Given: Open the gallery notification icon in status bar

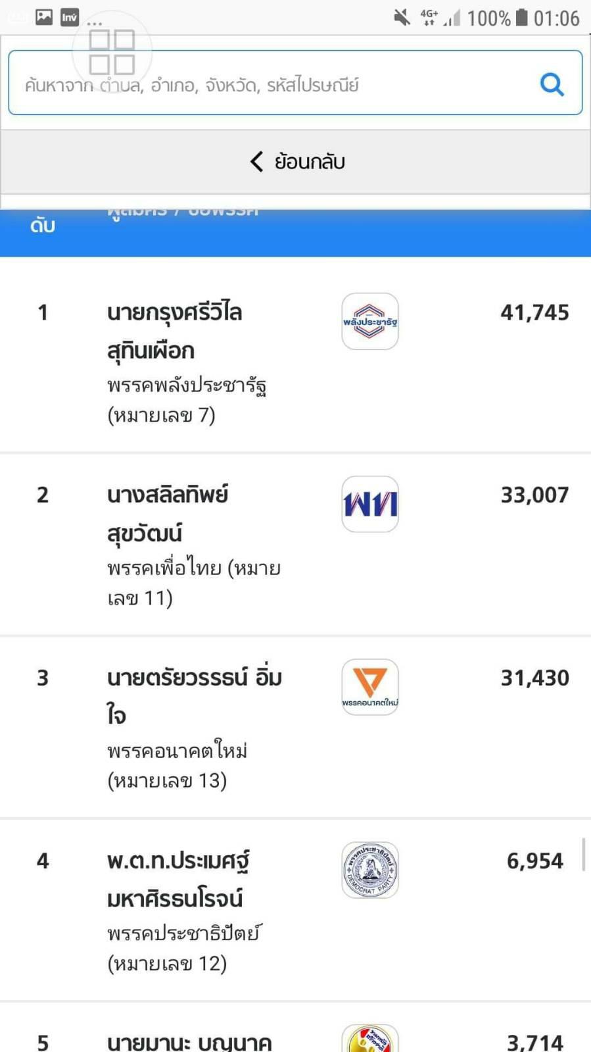Looking at the screenshot, I should pyautogui.click(x=44, y=17).
